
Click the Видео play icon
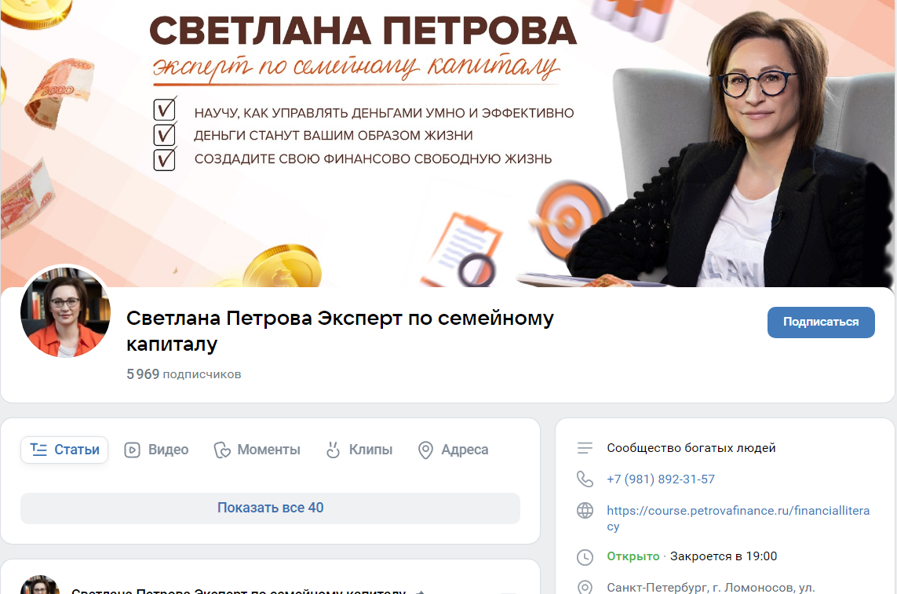click(132, 450)
